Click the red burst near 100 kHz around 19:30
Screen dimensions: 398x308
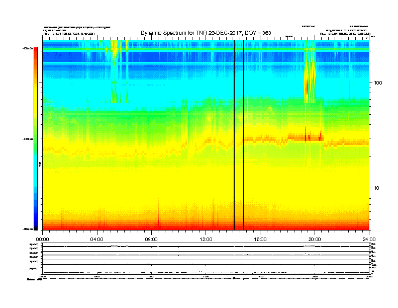[307, 87]
